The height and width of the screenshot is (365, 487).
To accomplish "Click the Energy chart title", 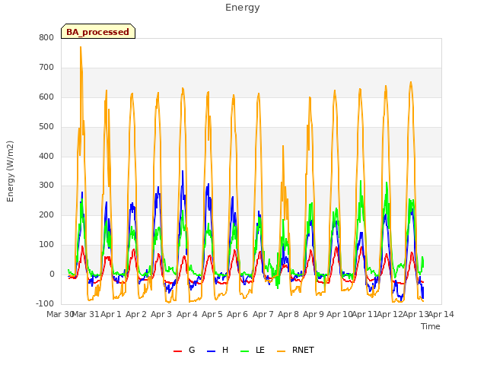I will coord(243,8).
